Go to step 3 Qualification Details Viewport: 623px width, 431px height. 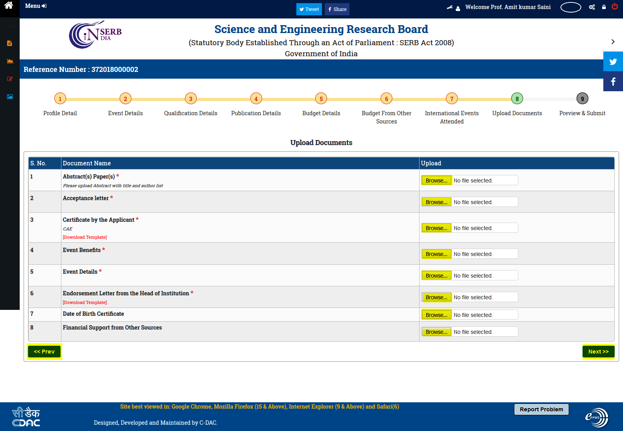tap(190, 99)
